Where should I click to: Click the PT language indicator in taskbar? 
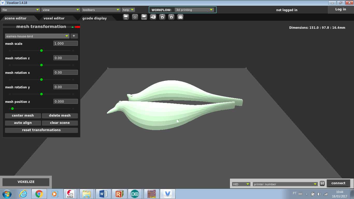pos(295,193)
